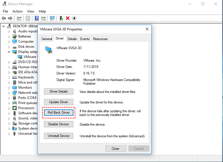This screenshot has width=223, height=162.
Task: Expand the System devices tree node
Action: point(9,128)
